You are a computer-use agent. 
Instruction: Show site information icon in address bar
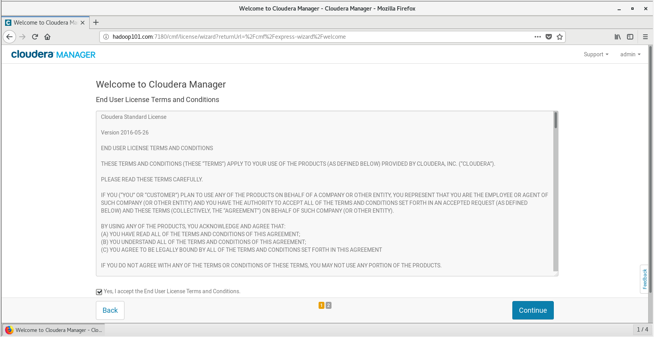(x=106, y=37)
